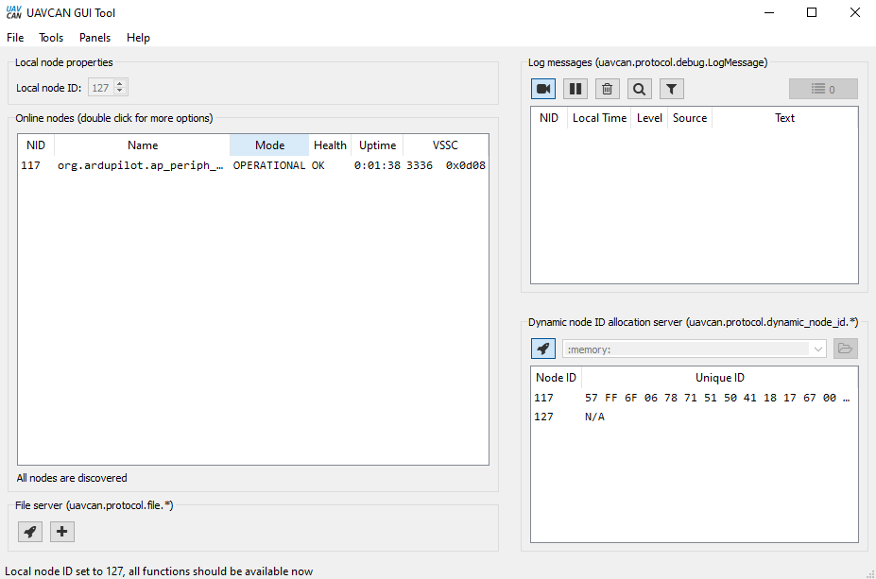Open the Help menu
The height and width of the screenshot is (579, 876).
pos(138,38)
